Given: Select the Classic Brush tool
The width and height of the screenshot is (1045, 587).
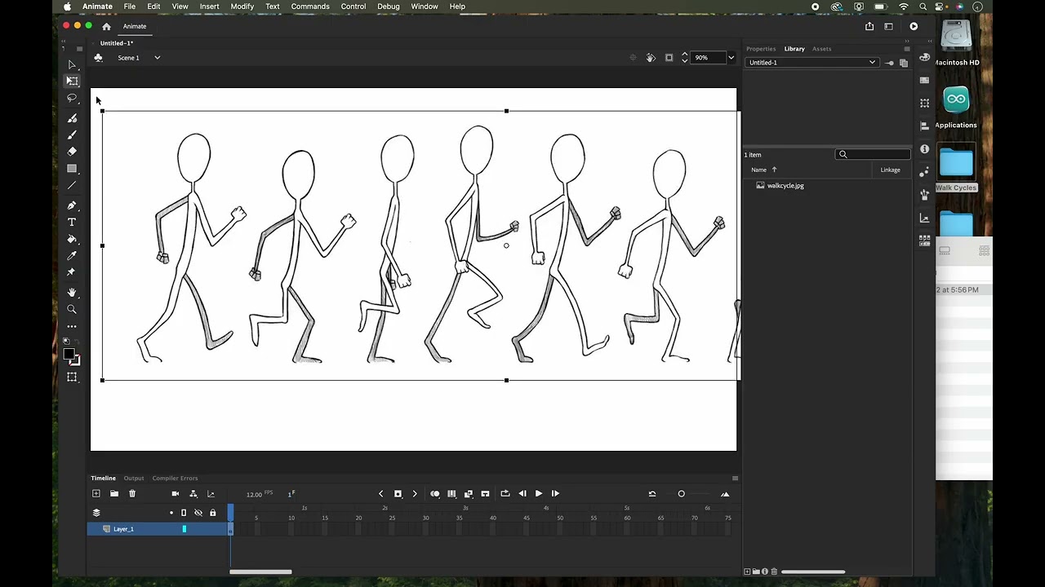Looking at the screenshot, I should pyautogui.click(x=72, y=135).
